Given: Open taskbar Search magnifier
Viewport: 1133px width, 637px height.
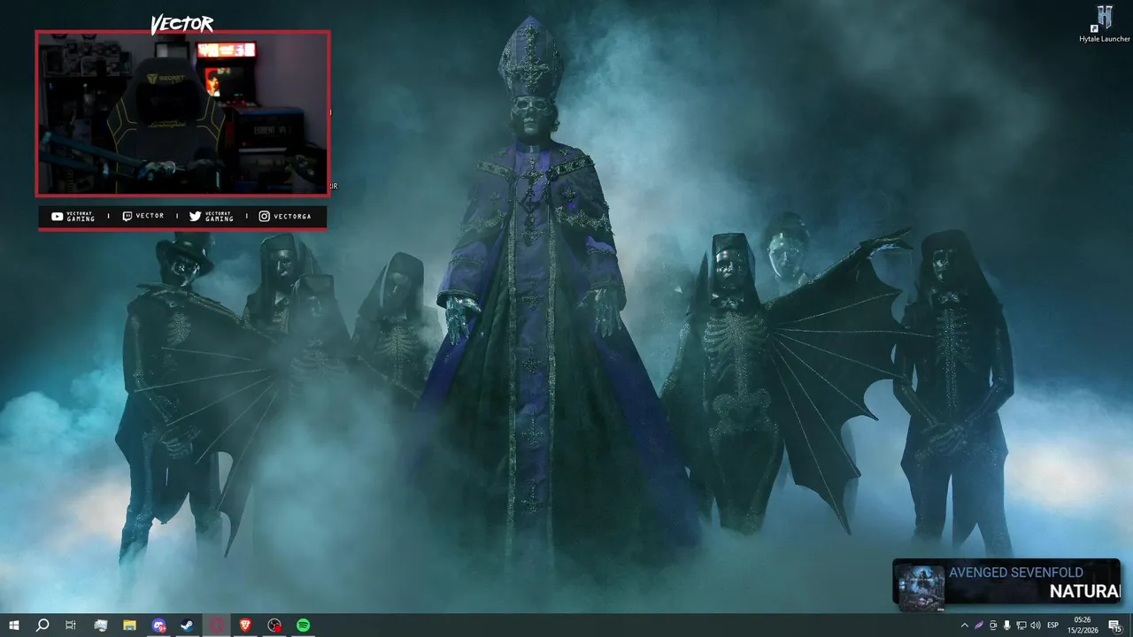Looking at the screenshot, I should pyautogui.click(x=42, y=625).
